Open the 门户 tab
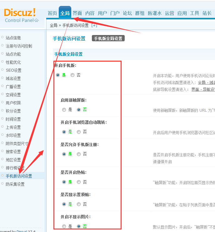 tap(115, 13)
